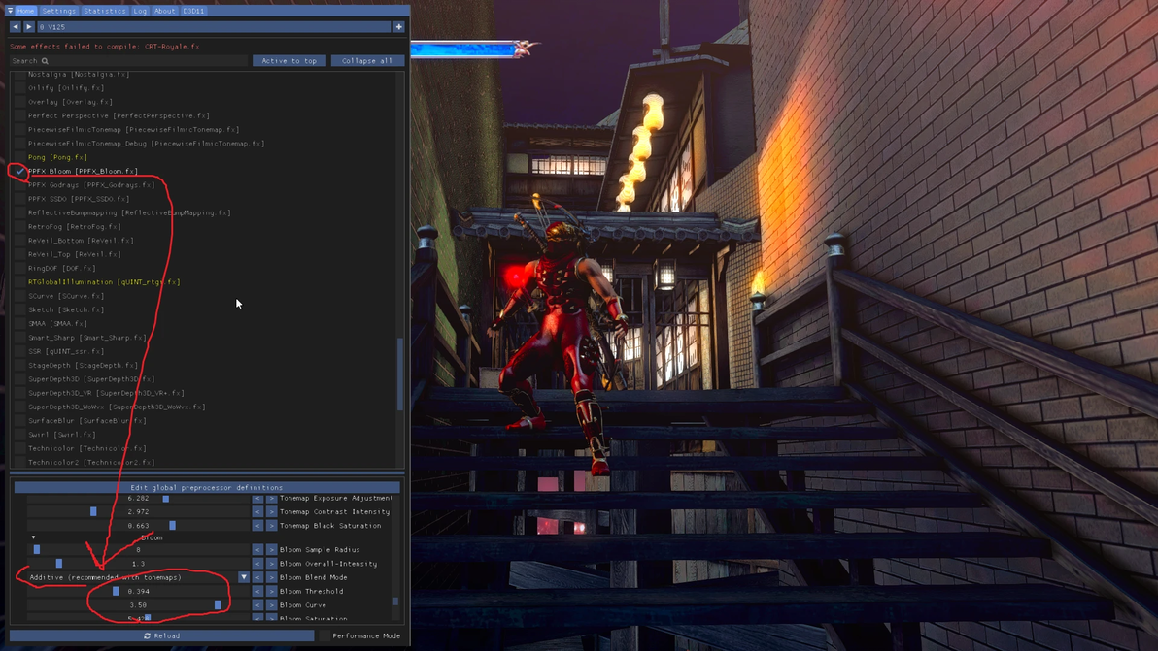Click the Active to top button
This screenshot has width=1158, height=651.
pos(289,60)
